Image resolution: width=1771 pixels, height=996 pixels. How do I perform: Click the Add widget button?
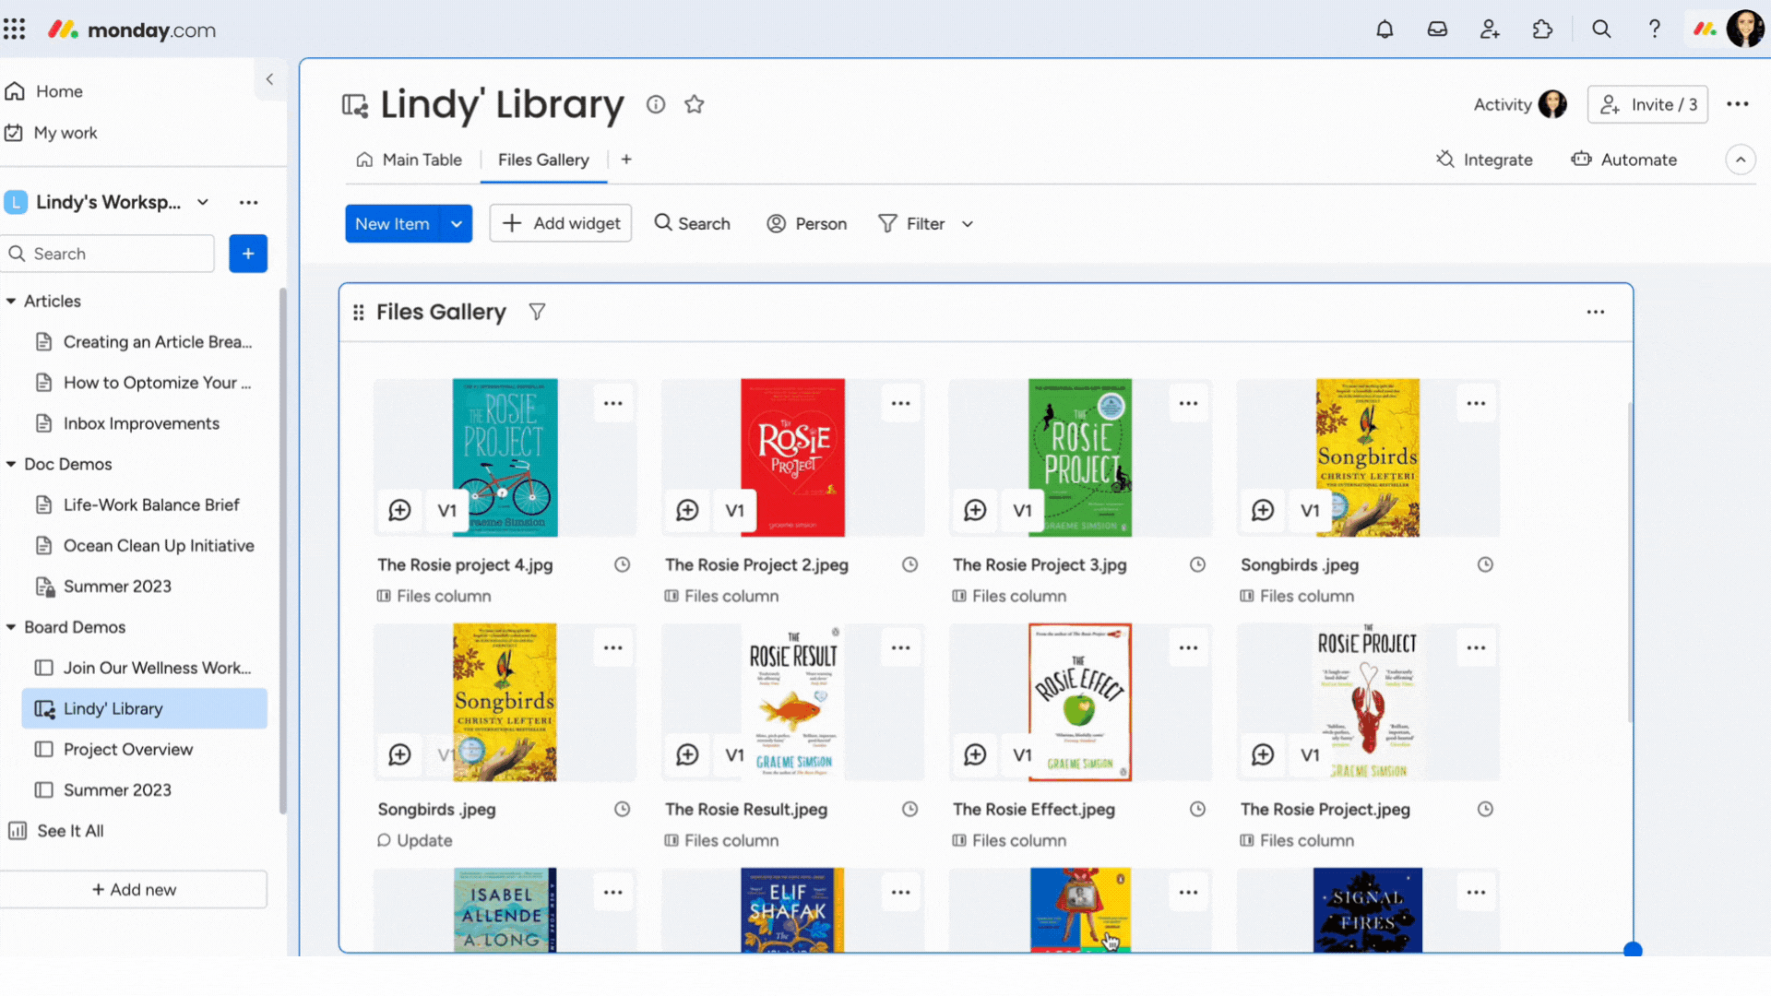(x=561, y=223)
